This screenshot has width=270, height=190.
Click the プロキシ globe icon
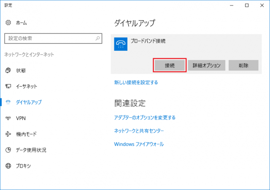pos(8,166)
